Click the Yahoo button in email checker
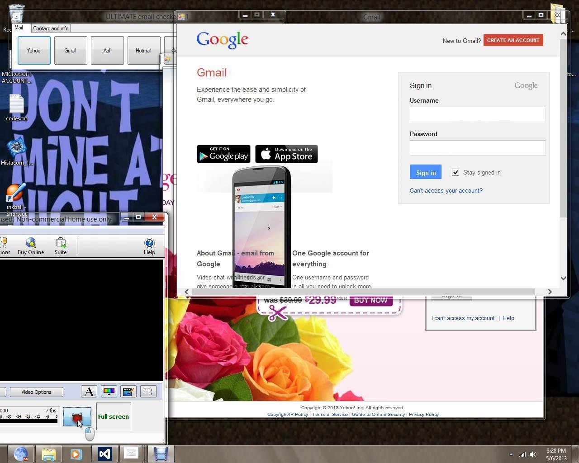 point(34,51)
